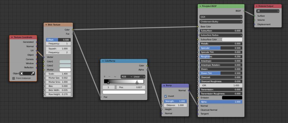This screenshot has width=288, height=123.
Task: Click the Transmission slider
Action: (x=221, y=90)
